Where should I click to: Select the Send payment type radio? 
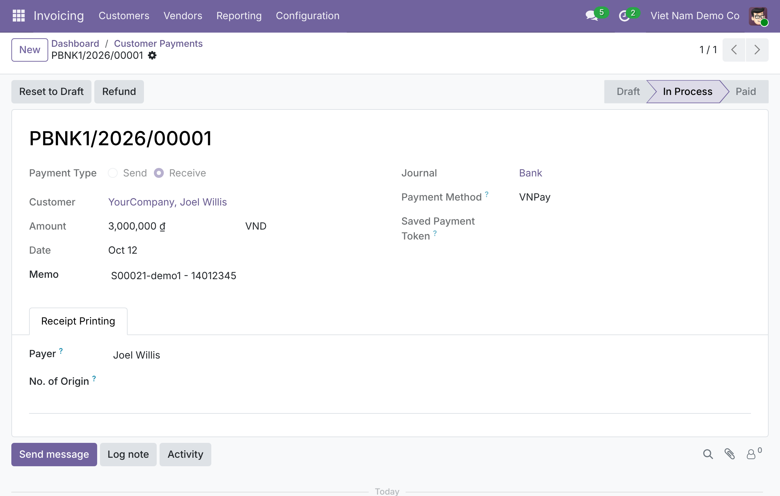click(113, 173)
